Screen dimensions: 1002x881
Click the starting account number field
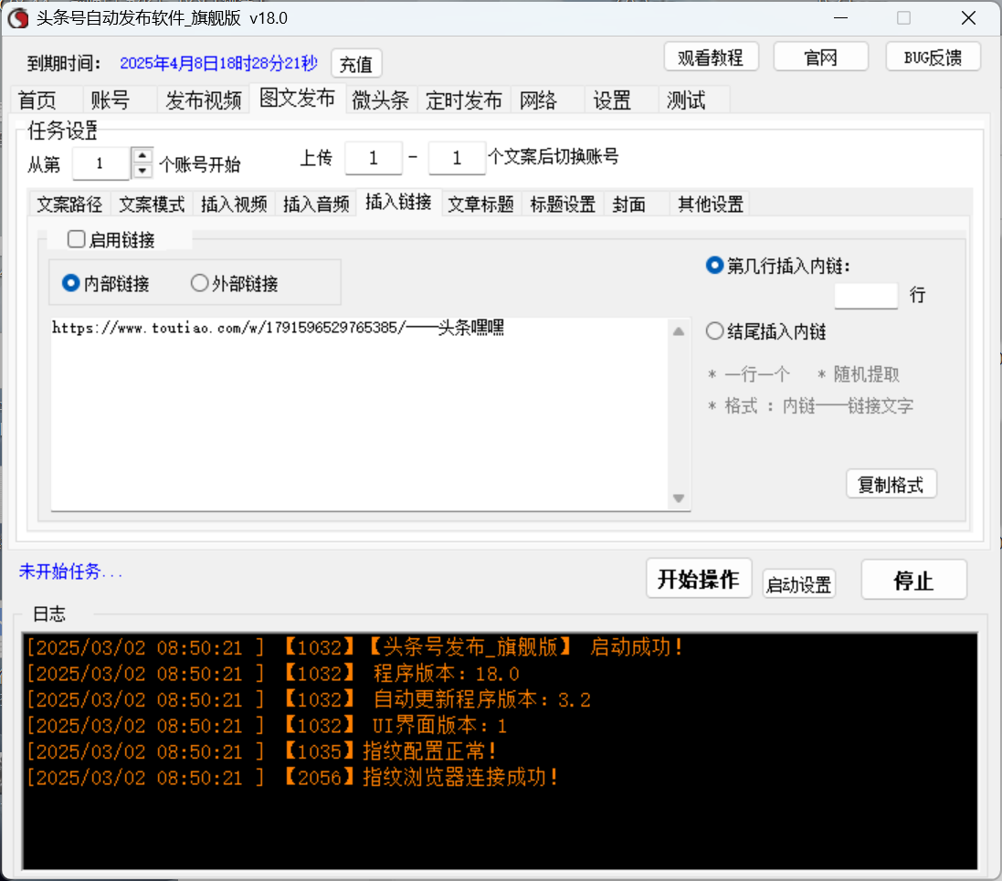click(101, 163)
